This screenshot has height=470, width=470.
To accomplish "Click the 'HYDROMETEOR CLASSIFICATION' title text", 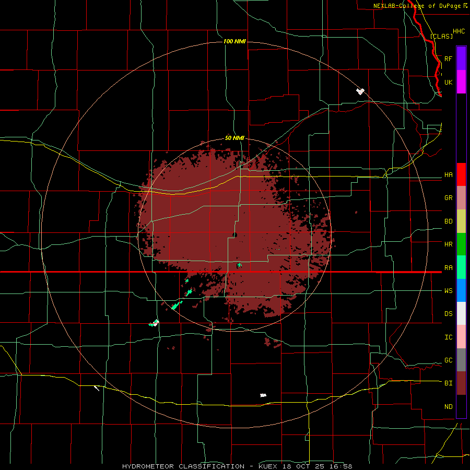I will click(183, 466).
